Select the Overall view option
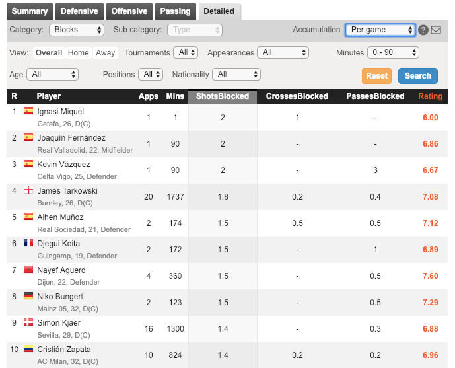 (x=49, y=53)
